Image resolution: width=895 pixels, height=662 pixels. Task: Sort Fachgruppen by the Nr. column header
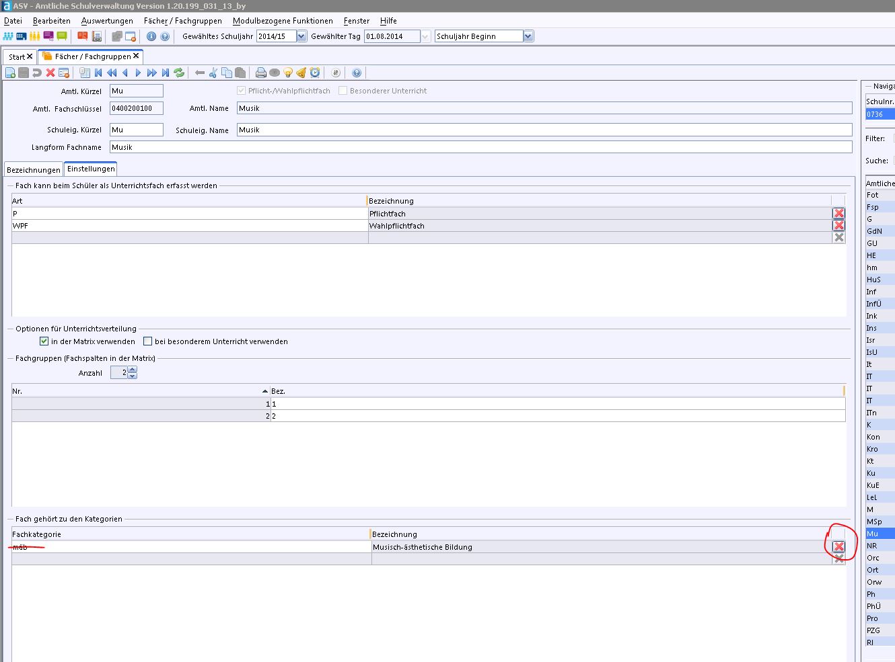coord(141,391)
